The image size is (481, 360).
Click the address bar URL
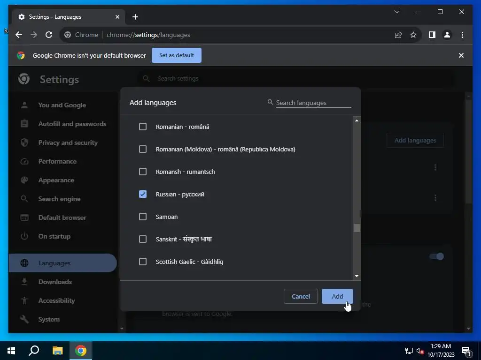pyautogui.click(x=148, y=35)
